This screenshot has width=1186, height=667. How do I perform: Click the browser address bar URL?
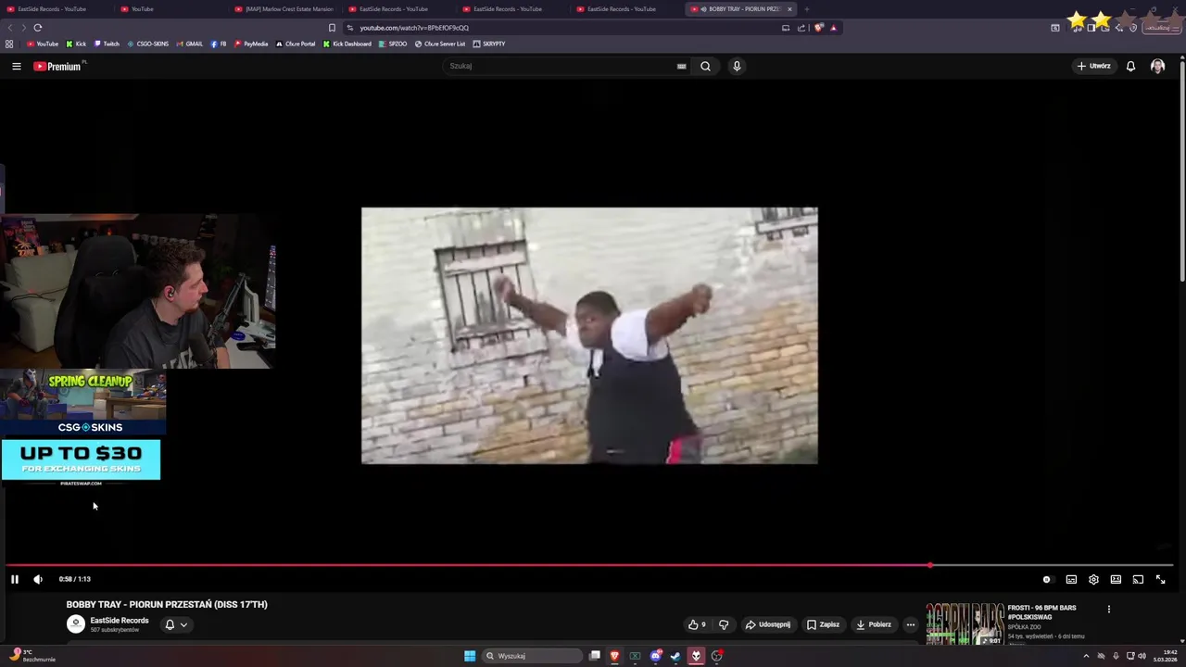(x=414, y=28)
